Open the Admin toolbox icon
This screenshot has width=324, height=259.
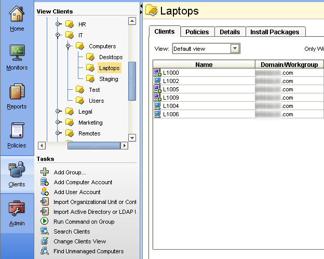(x=17, y=208)
